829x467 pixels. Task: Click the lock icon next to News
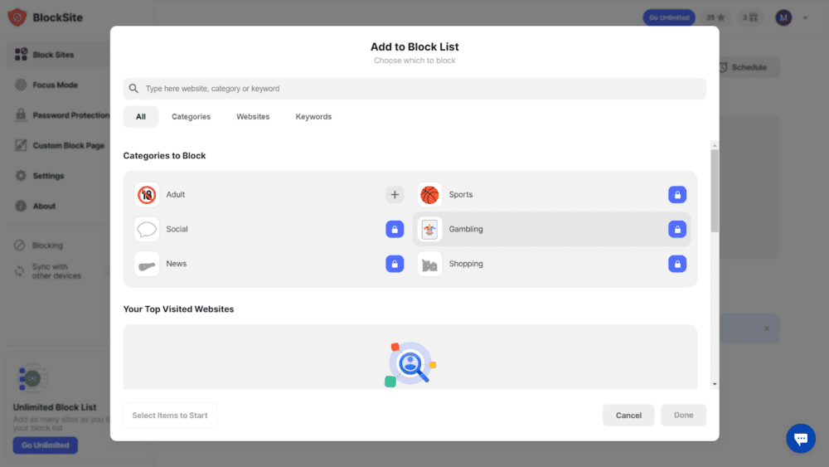(395, 264)
